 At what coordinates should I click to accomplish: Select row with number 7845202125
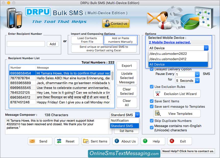(x=60, y=92)
